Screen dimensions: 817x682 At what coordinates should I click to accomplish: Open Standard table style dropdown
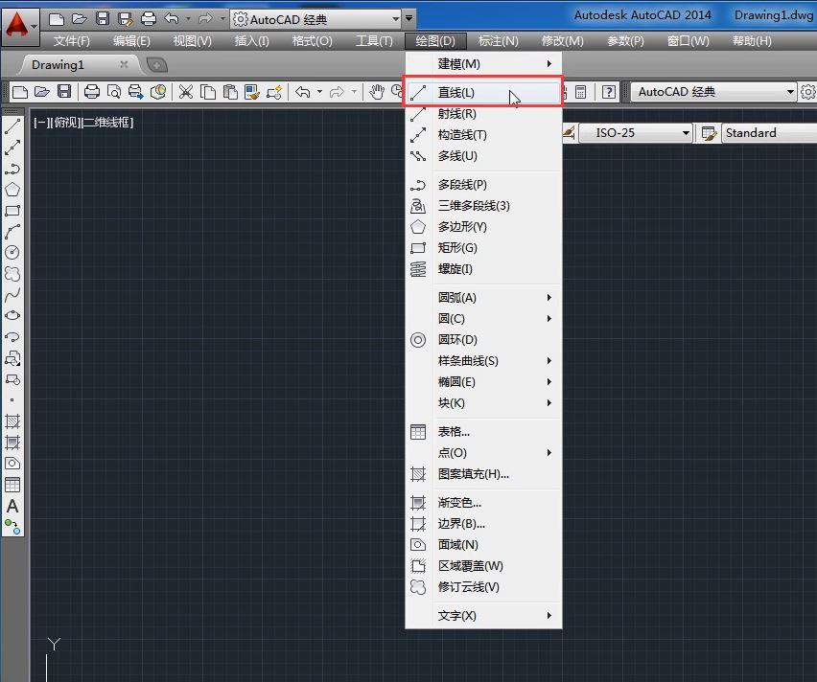click(x=769, y=133)
